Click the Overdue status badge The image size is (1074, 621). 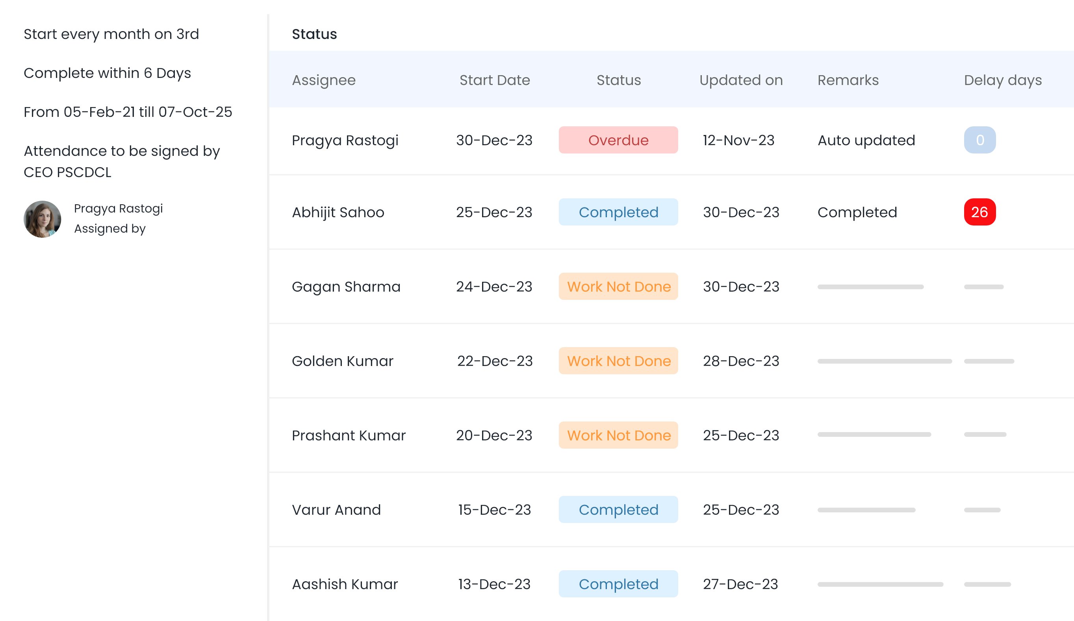click(x=618, y=140)
